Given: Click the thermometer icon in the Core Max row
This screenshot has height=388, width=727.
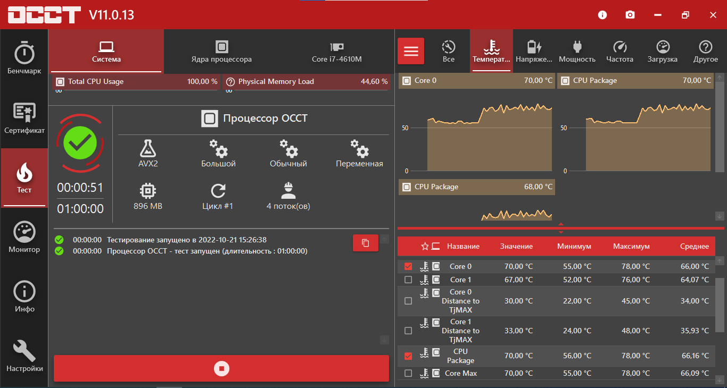Looking at the screenshot, I should (x=424, y=373).
